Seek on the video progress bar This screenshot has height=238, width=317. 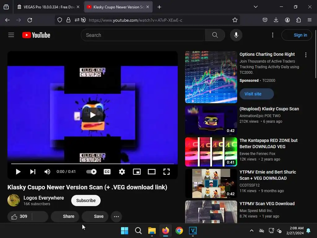tap(93, 164)
